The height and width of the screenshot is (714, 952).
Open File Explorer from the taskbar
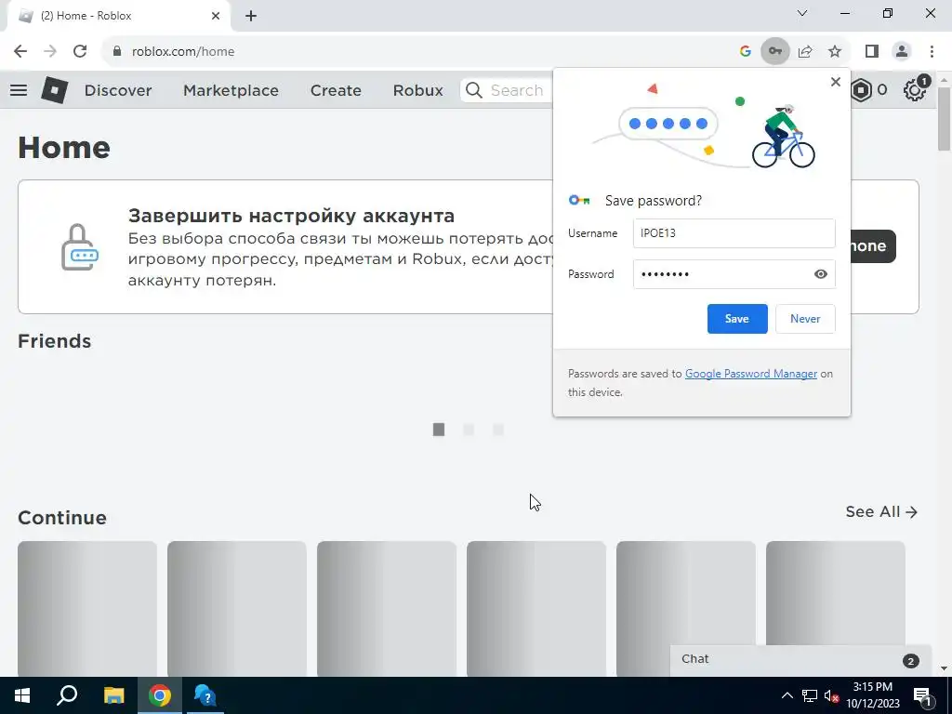coord(113,695)
